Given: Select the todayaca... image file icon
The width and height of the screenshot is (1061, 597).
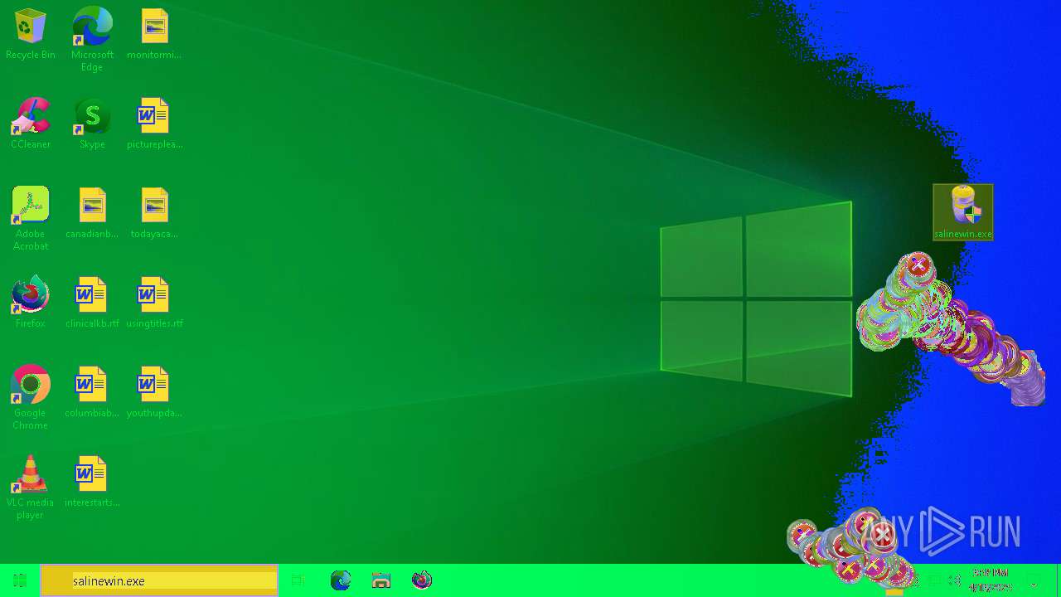Looking at the screenshot, I should [154, 214].
